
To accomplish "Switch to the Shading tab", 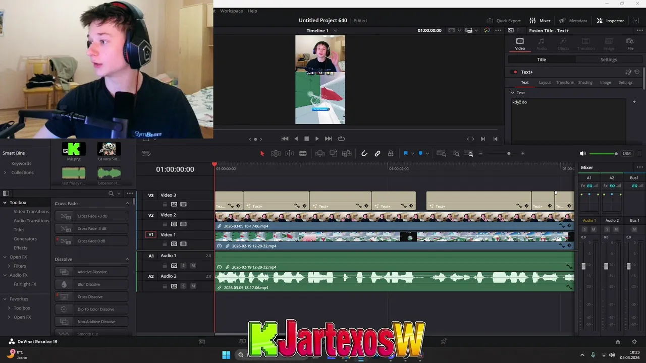I will (585, 82).
